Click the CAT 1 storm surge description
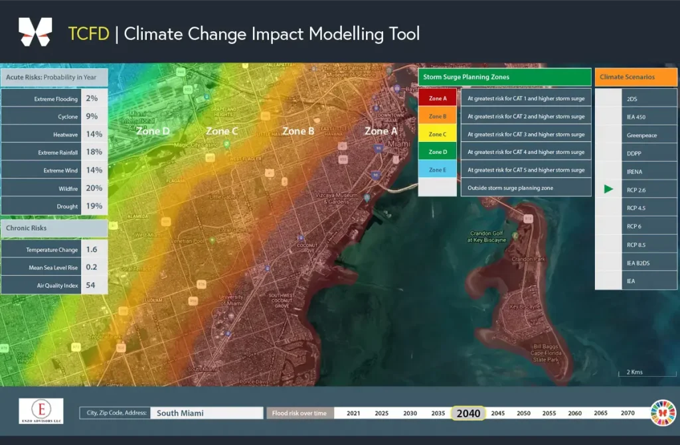This screenshot has width=680, height=445. click(x=526, y=98)
